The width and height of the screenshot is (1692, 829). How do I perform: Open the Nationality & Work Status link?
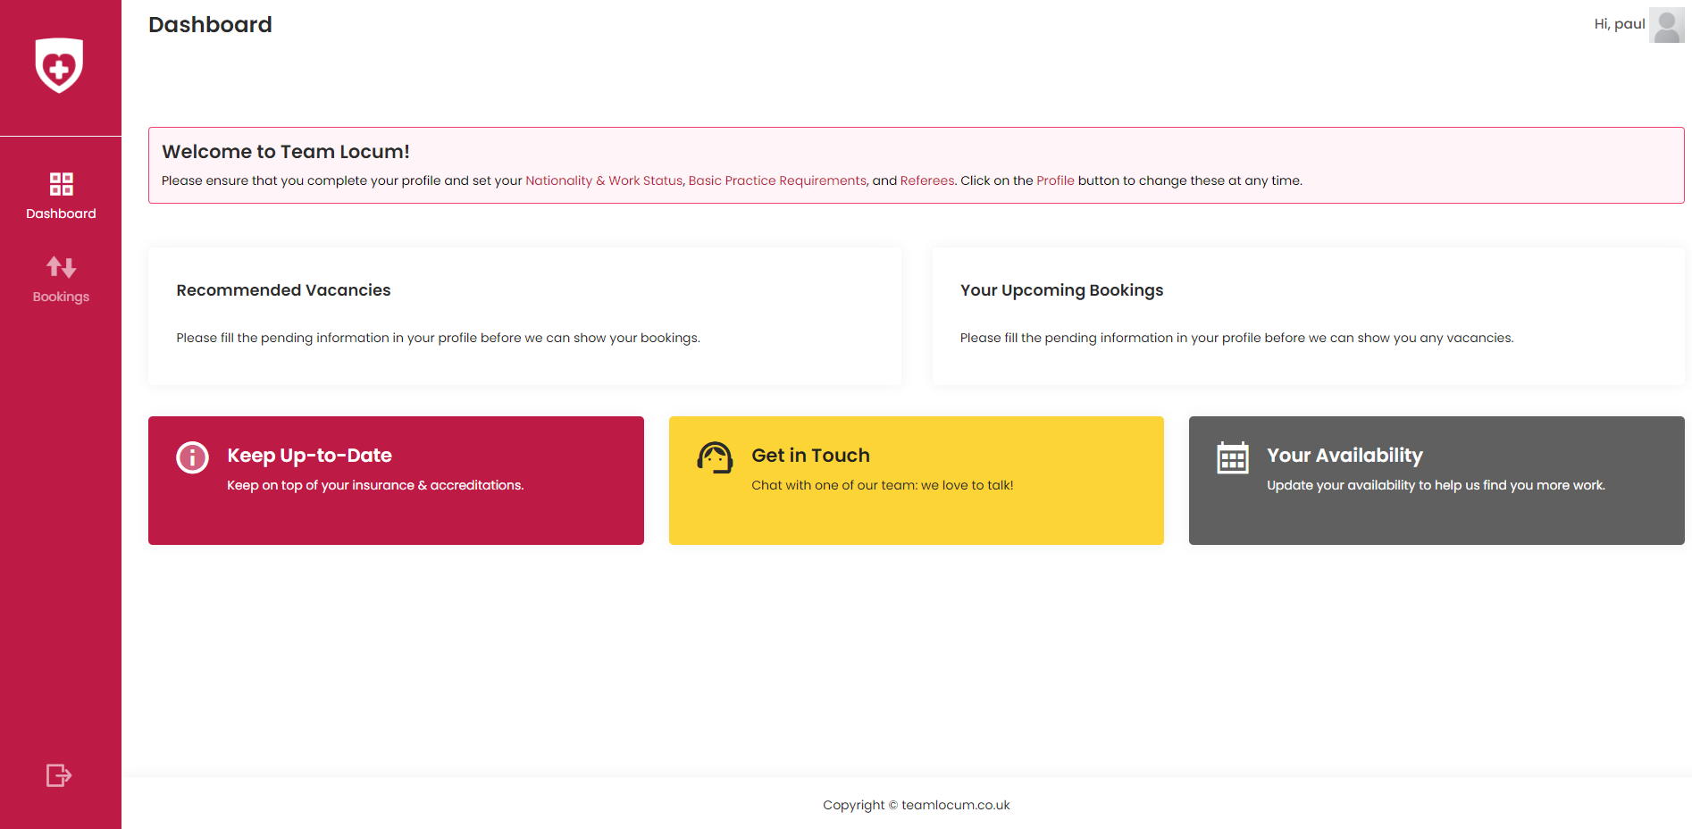click(x=603, y=180)
